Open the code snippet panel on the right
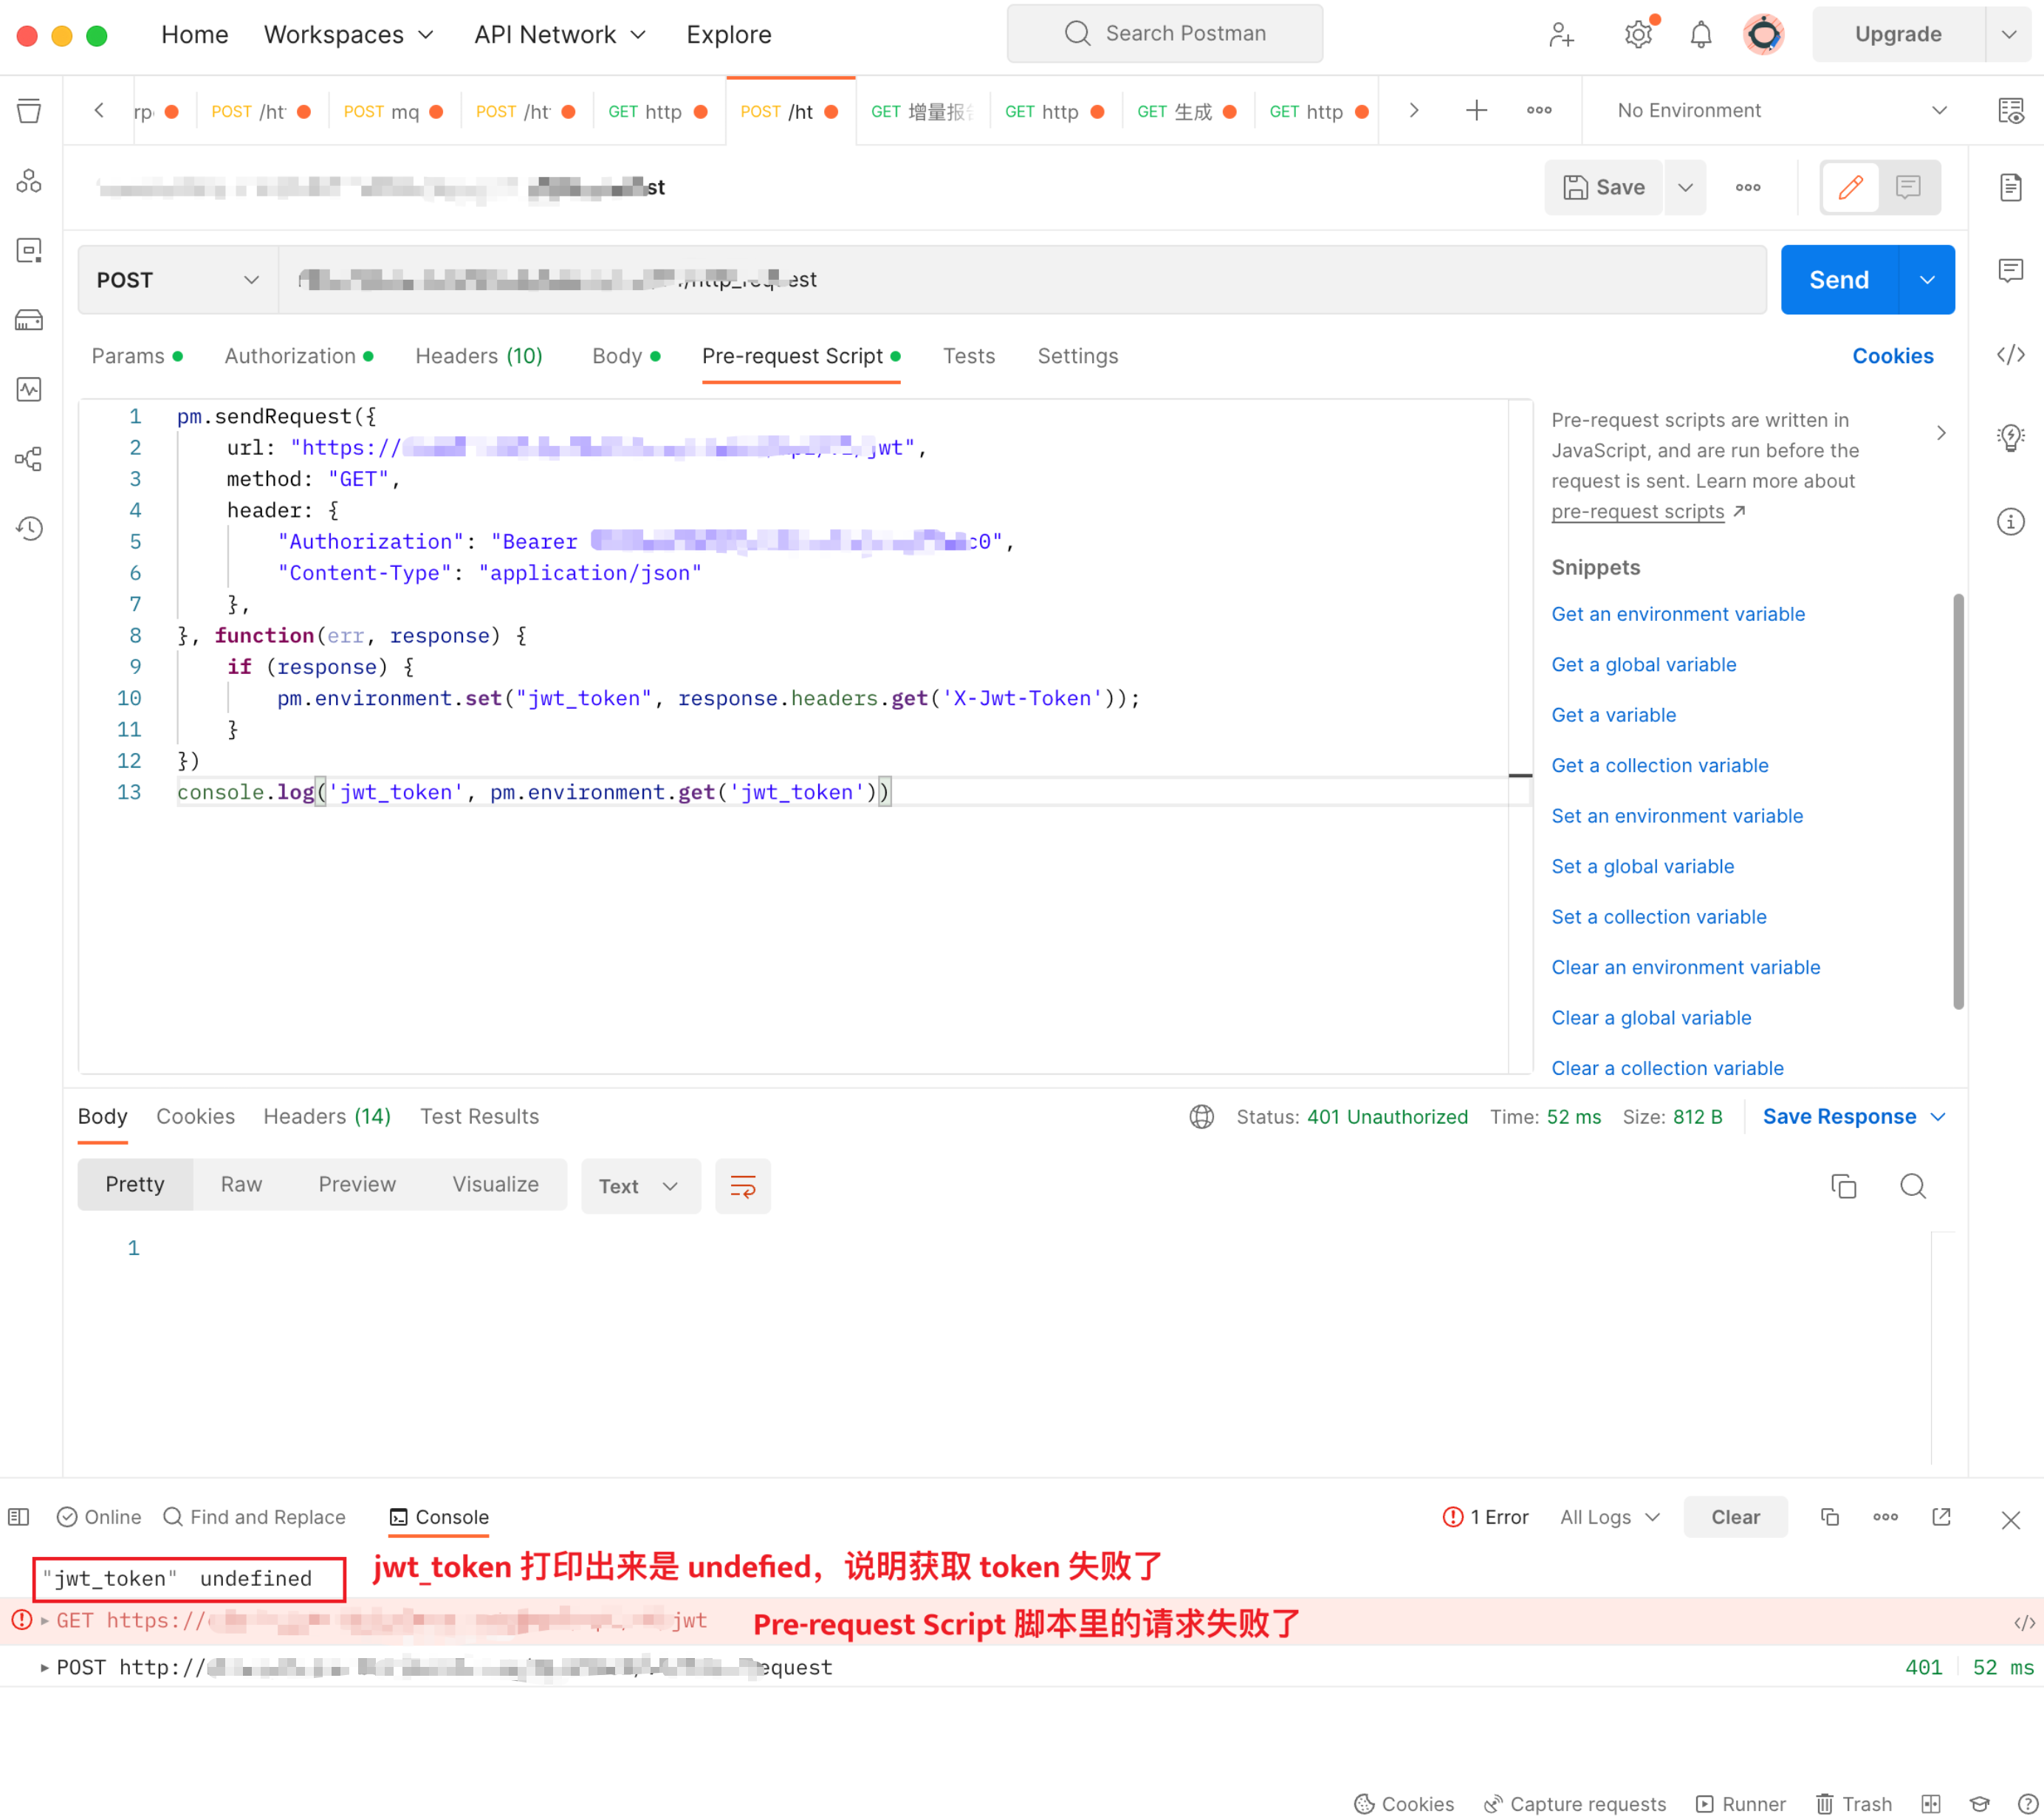The width and height of the screenshot is (2044, 1819). [x=2010, y=354]
